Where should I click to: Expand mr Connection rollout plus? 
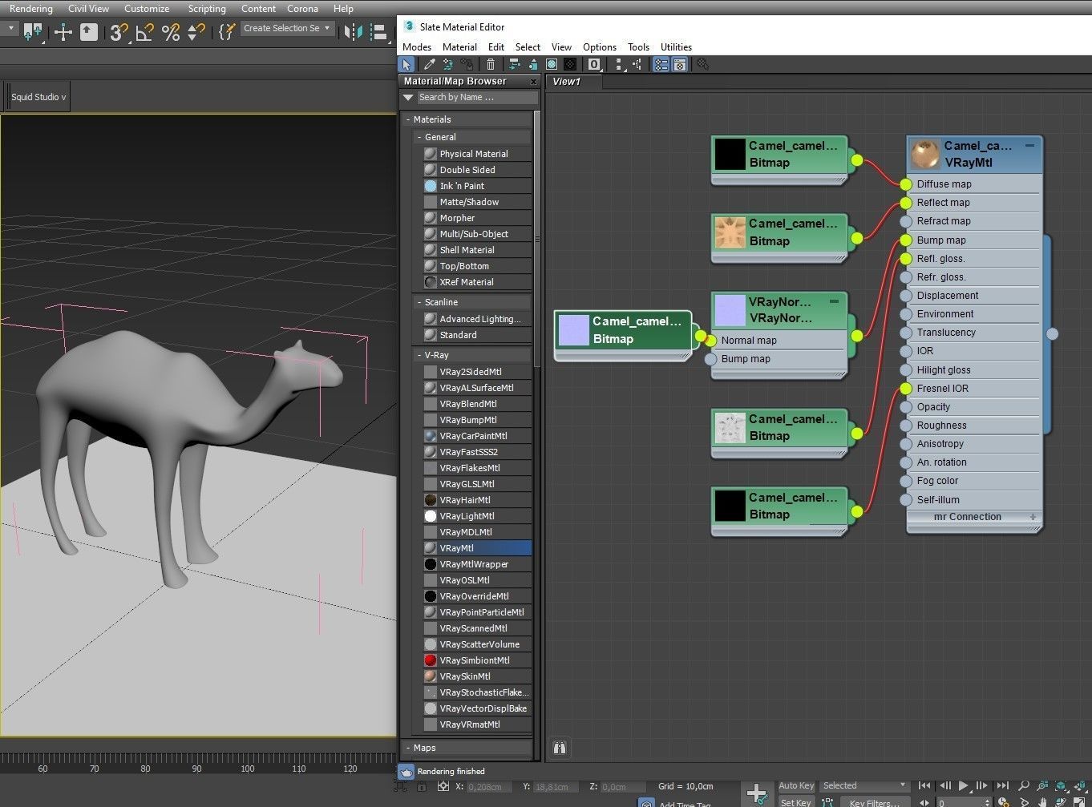1033,517
